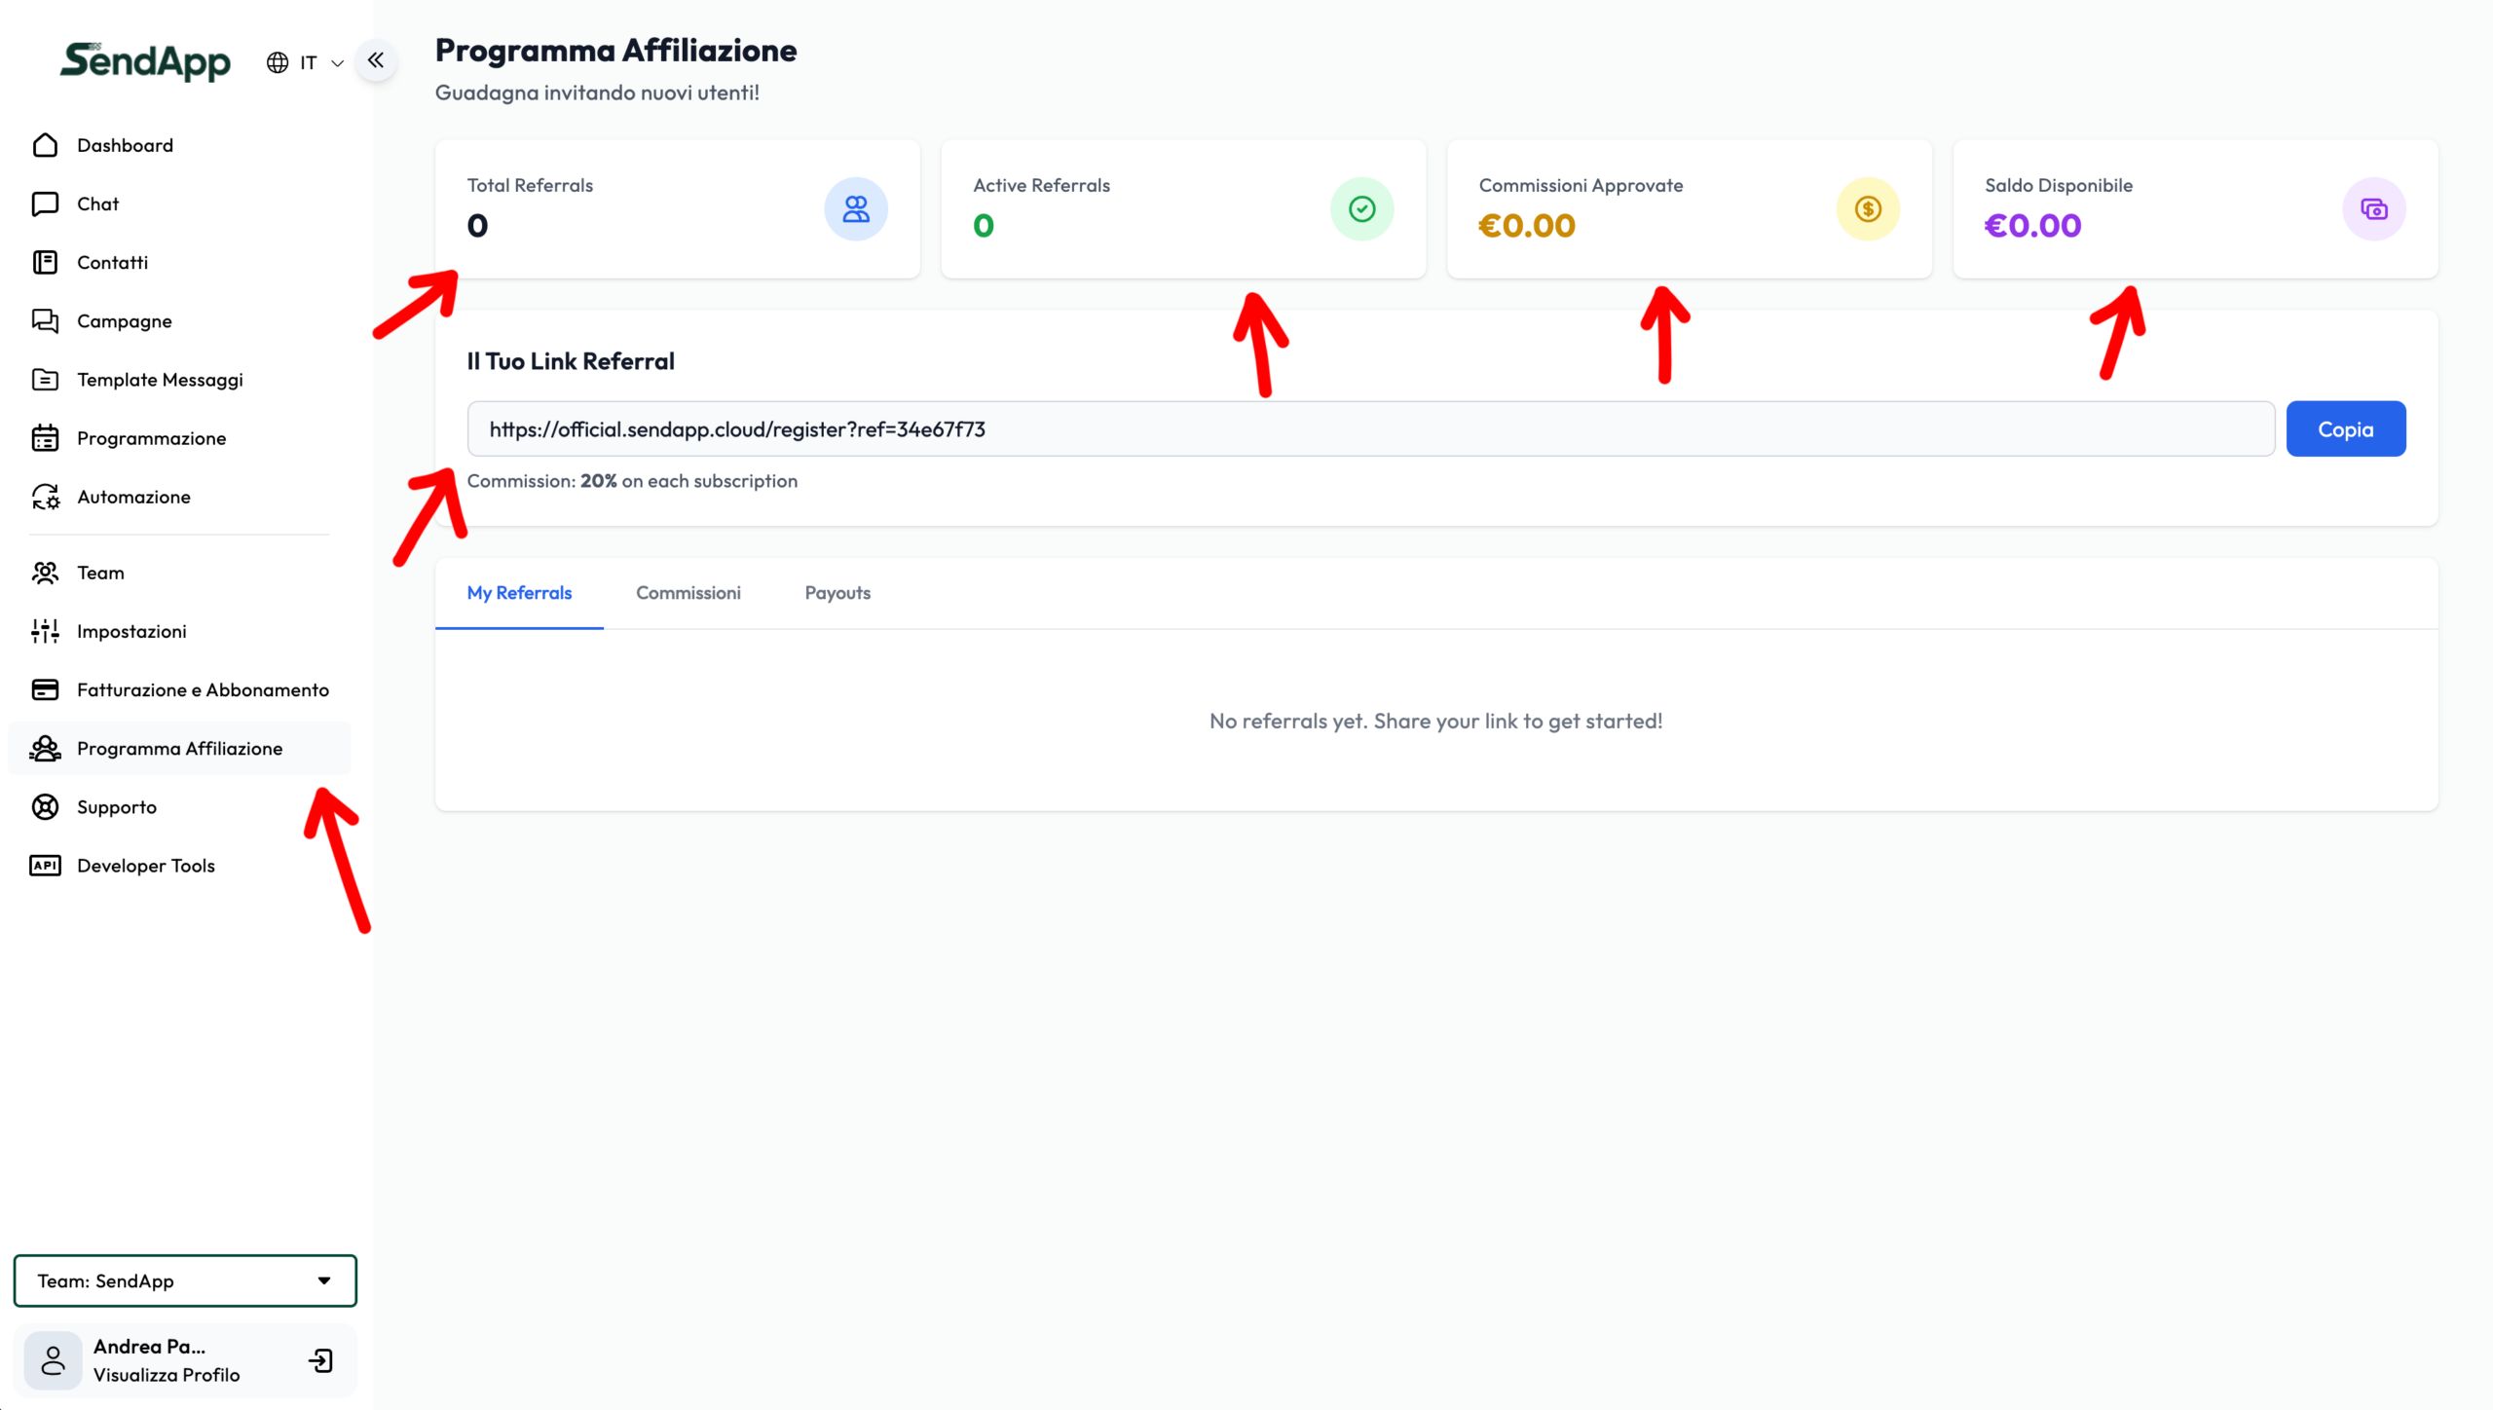
Task: Collapse the sidebar with double-chevron button
Action: coord(376,60)
